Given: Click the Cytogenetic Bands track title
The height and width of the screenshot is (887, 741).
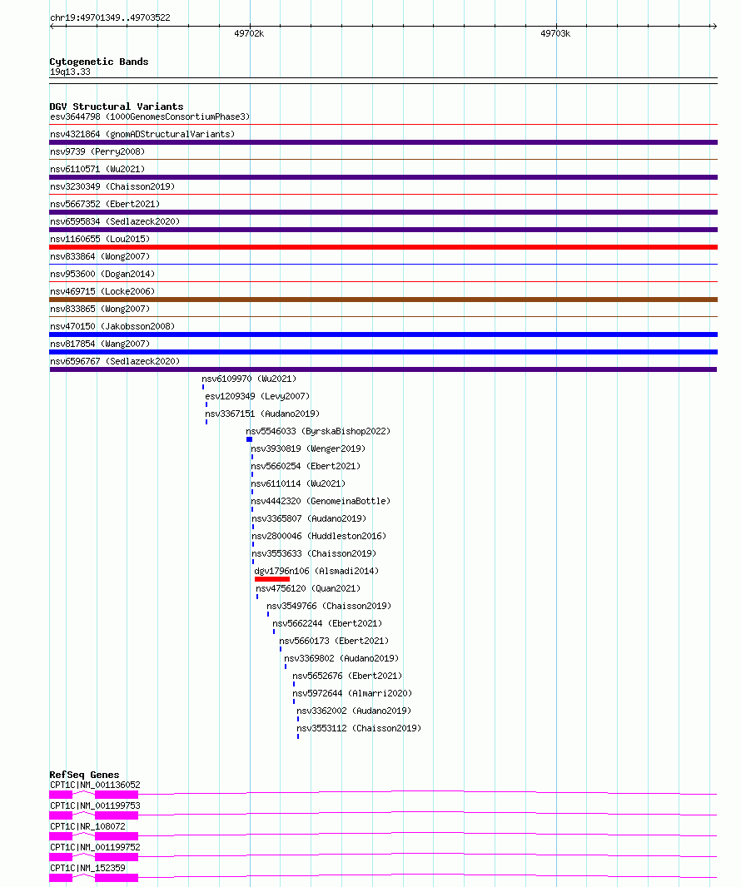Looking at the screenshot, I should coord(99,62).
